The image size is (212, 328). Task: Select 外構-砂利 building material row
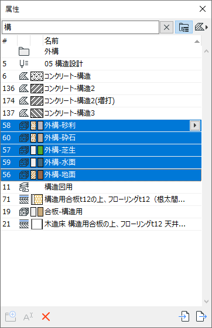pos(101,126)
